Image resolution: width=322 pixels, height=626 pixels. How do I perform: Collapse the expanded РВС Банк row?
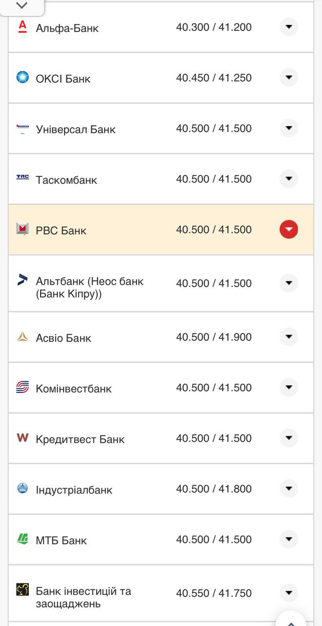288,228
